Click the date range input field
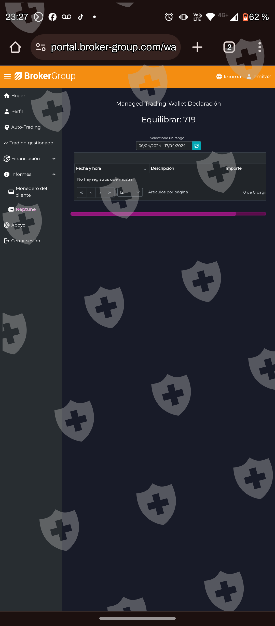 (164, 146)
